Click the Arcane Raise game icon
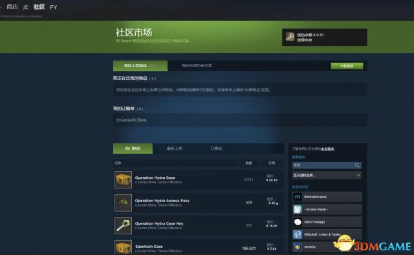The width and height of the screenshot is (414, 255). (298, 209)
